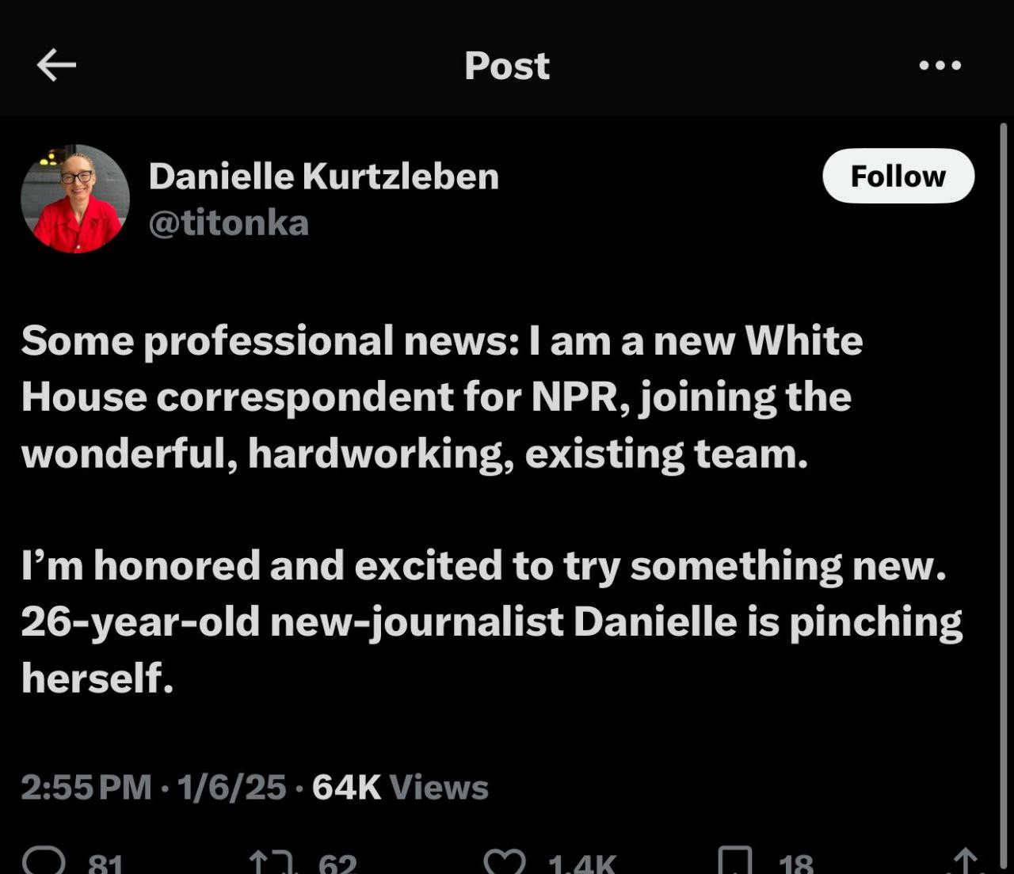Image resolution: width=1014 pixels, height=874 pixels.
Task: Like the post with the heart icon
Action: [505, 861]
